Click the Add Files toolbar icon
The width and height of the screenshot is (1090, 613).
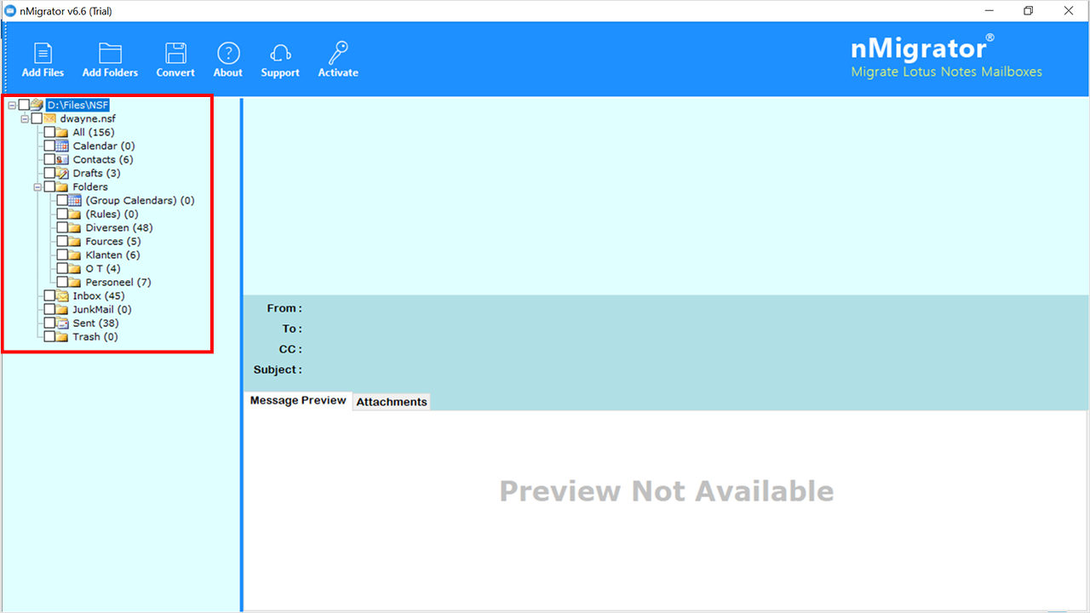[43, 53]
